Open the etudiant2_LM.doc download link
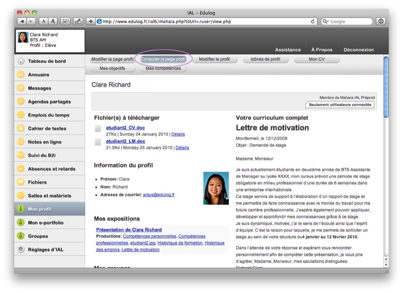403x293 pixels. click(x=125, y=141)
